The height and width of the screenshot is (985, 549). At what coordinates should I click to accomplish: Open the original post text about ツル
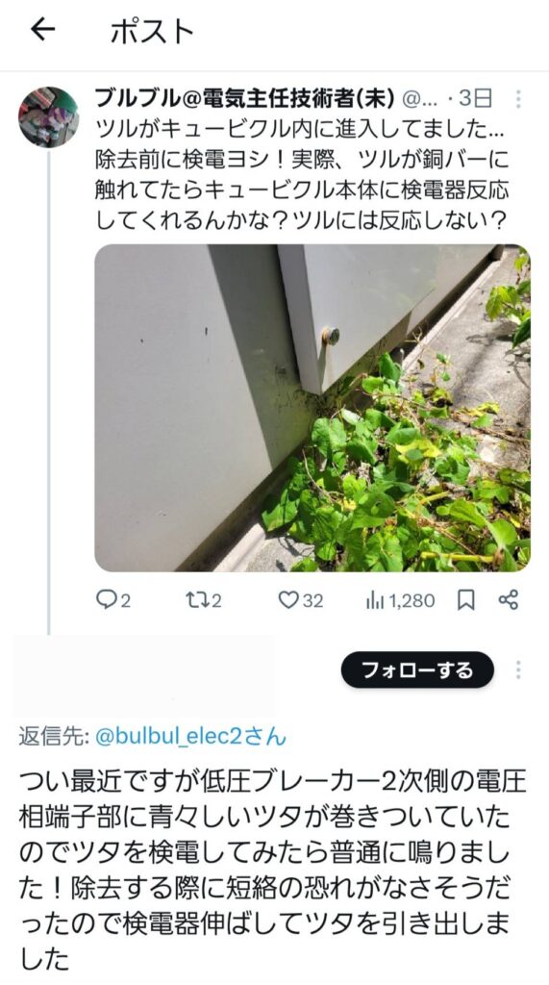(302, 175)
